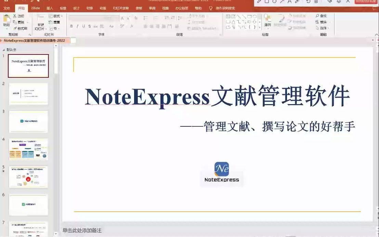
Task: Click the Find (查找) icon
Action: point(321,15)
